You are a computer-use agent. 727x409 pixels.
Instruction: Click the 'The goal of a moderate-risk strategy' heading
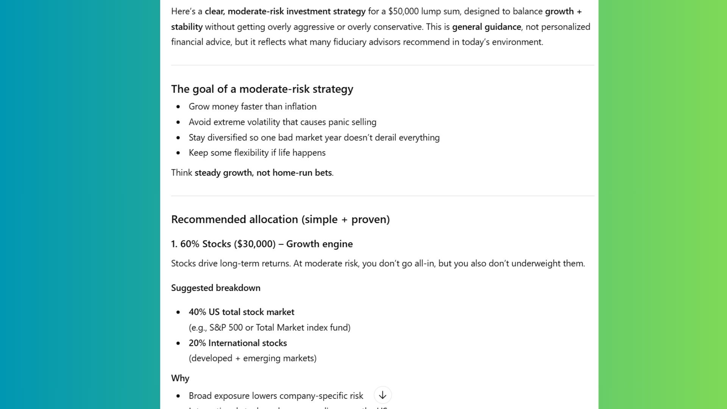coord(262,89)
